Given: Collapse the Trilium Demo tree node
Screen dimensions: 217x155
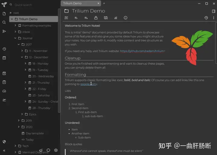Looking at the screenshot, I should click(12, 19).
